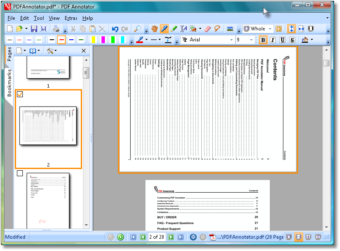Toggle continuous page layout in status bar
Viewport: 340px width, 251px height.
[299, 237]
